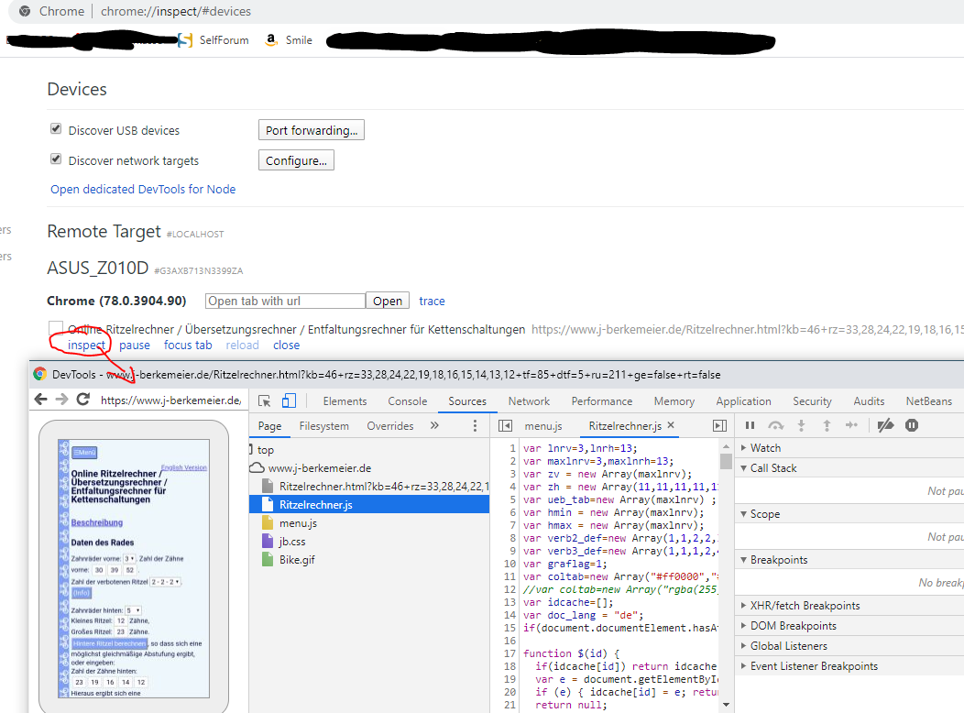The width and height of the screenshot is (964, 713).
Task: Open the Sources panel three-dot menu
Action: [475, 426]
